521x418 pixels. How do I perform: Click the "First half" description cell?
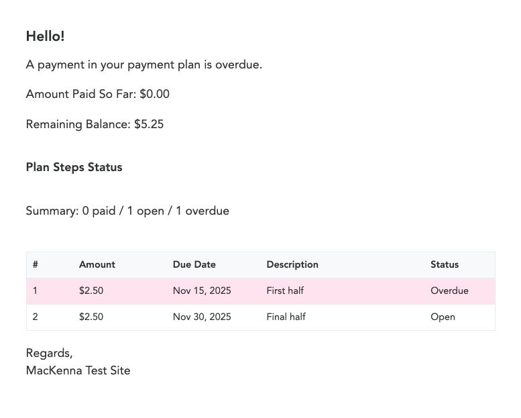(285, 291)
